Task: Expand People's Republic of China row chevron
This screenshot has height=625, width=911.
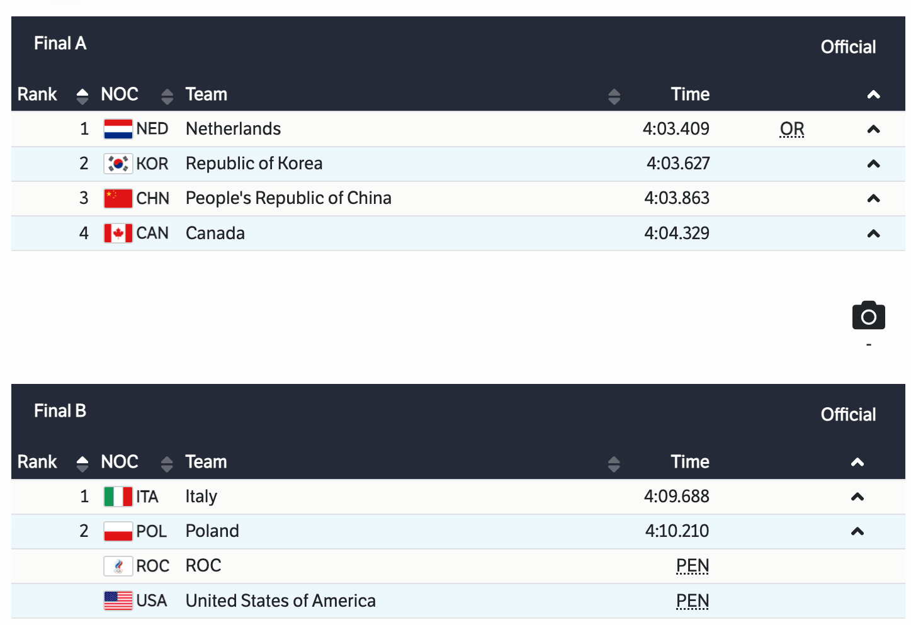Action: coord(873,199)
